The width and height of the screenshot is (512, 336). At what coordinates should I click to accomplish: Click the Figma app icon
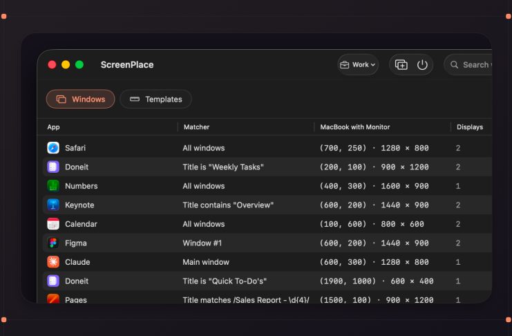click(53, 243)
